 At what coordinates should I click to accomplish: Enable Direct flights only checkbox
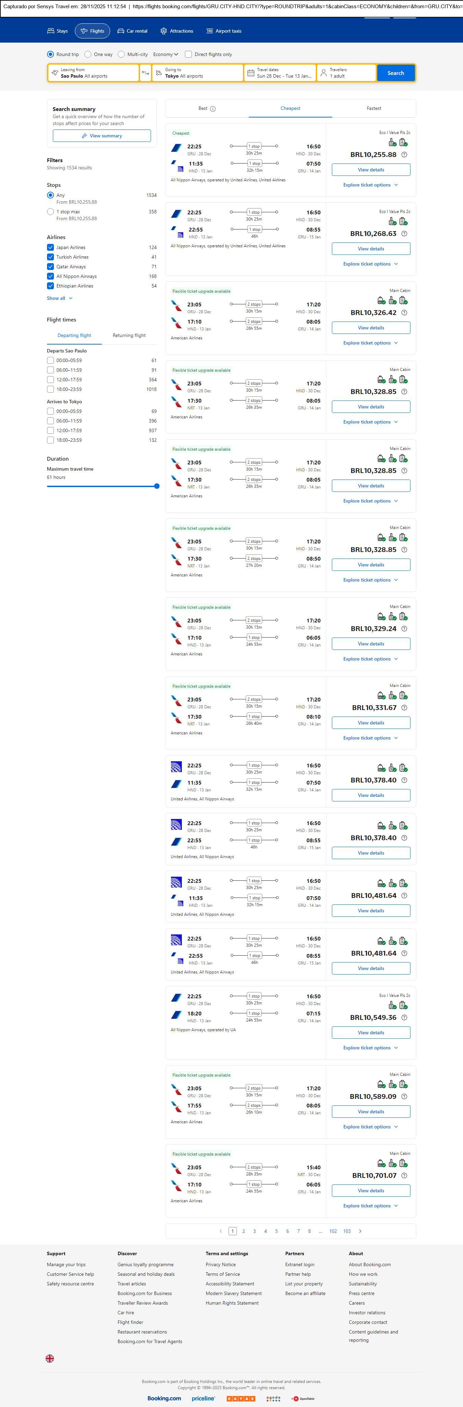click(188, 55)
